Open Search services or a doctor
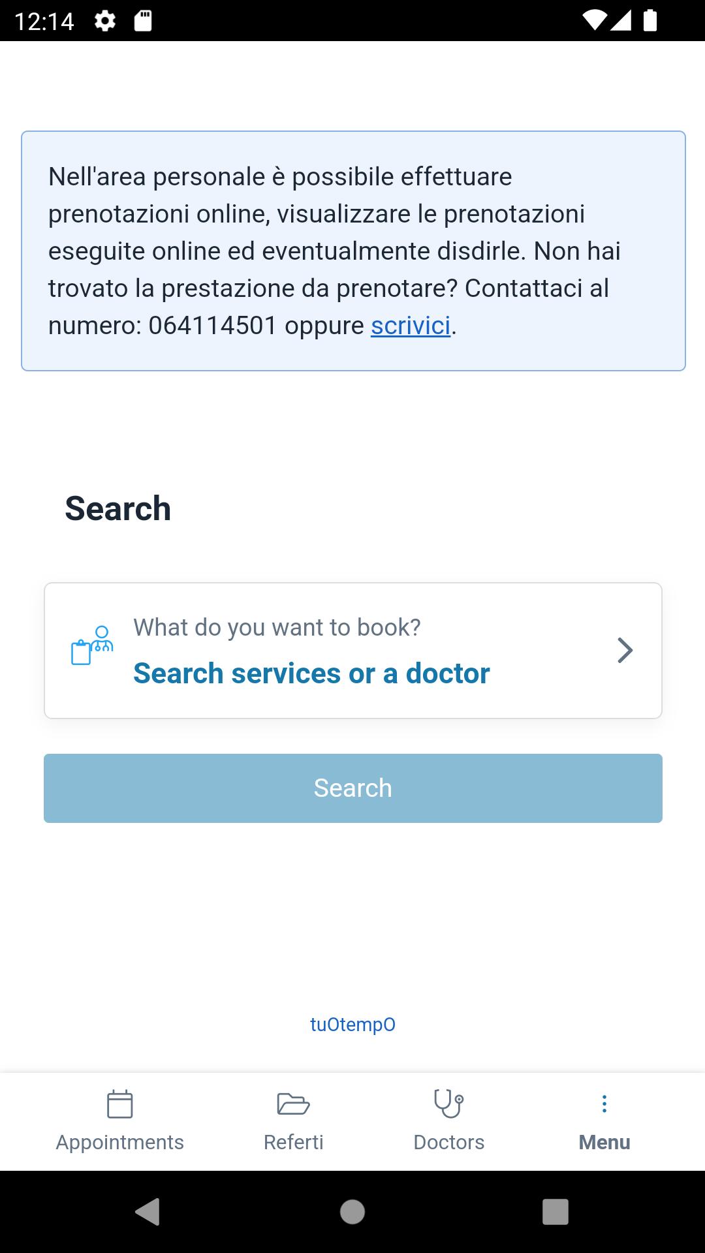Image resolution: width=705 pixels, height=1253 pixels. [x=311, y=673]
